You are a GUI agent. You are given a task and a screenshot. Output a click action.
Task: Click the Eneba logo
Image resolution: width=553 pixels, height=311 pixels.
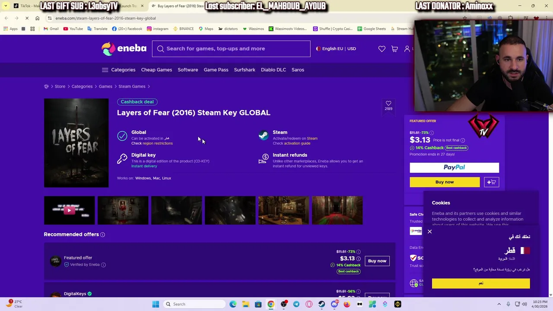[124, 48]
